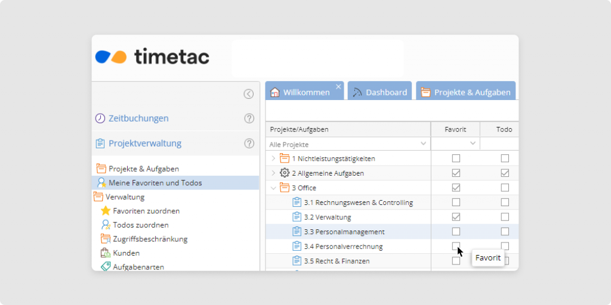The image size is (611, 305).
Task: Open Meine Favoriten und Todos
Action: coord(155,183)
